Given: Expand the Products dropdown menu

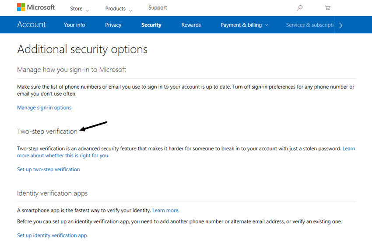Looking at the screenshot, I should click(x=118, y=9).
